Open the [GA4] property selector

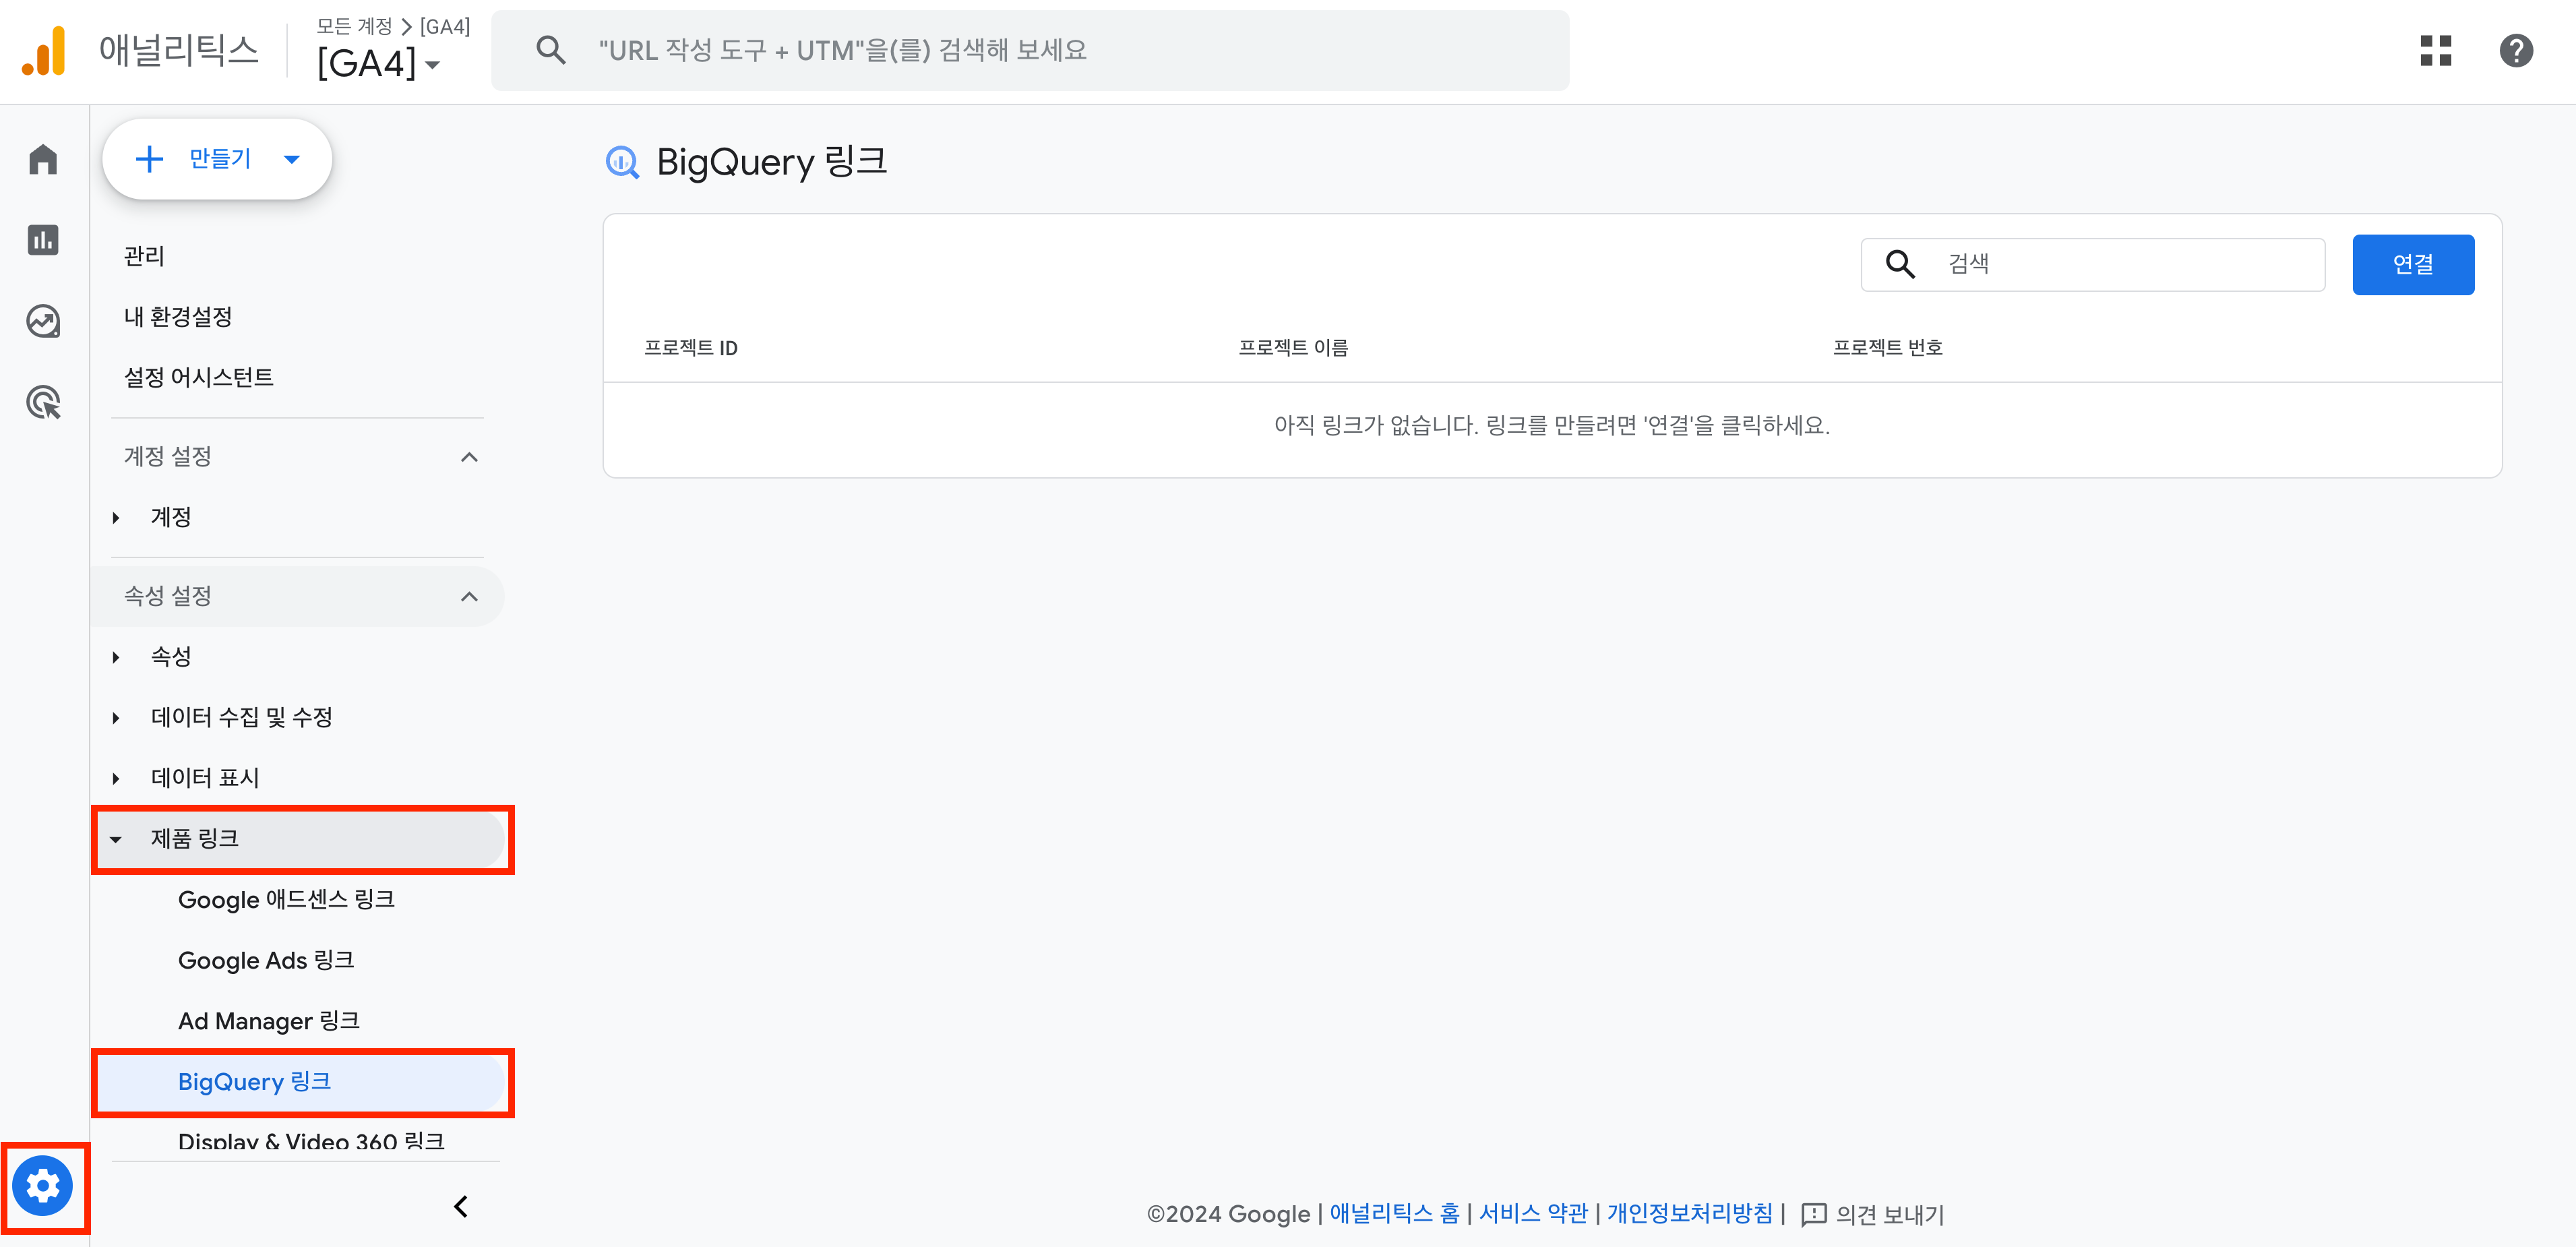click(378, 63)
